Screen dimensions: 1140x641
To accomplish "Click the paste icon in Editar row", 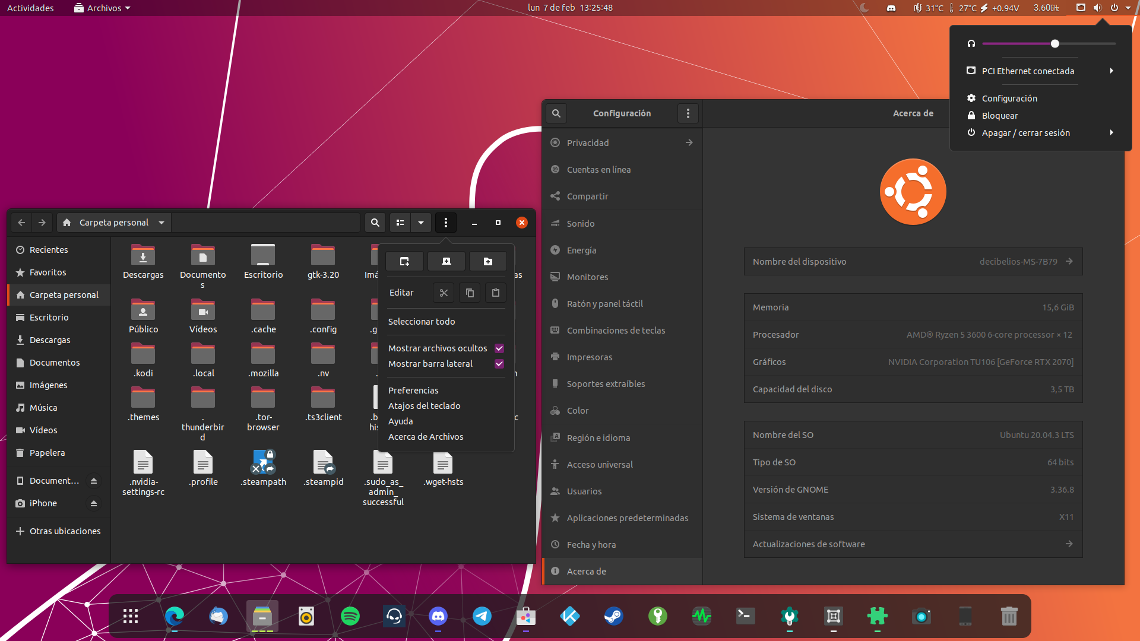I will coord(496,293).
